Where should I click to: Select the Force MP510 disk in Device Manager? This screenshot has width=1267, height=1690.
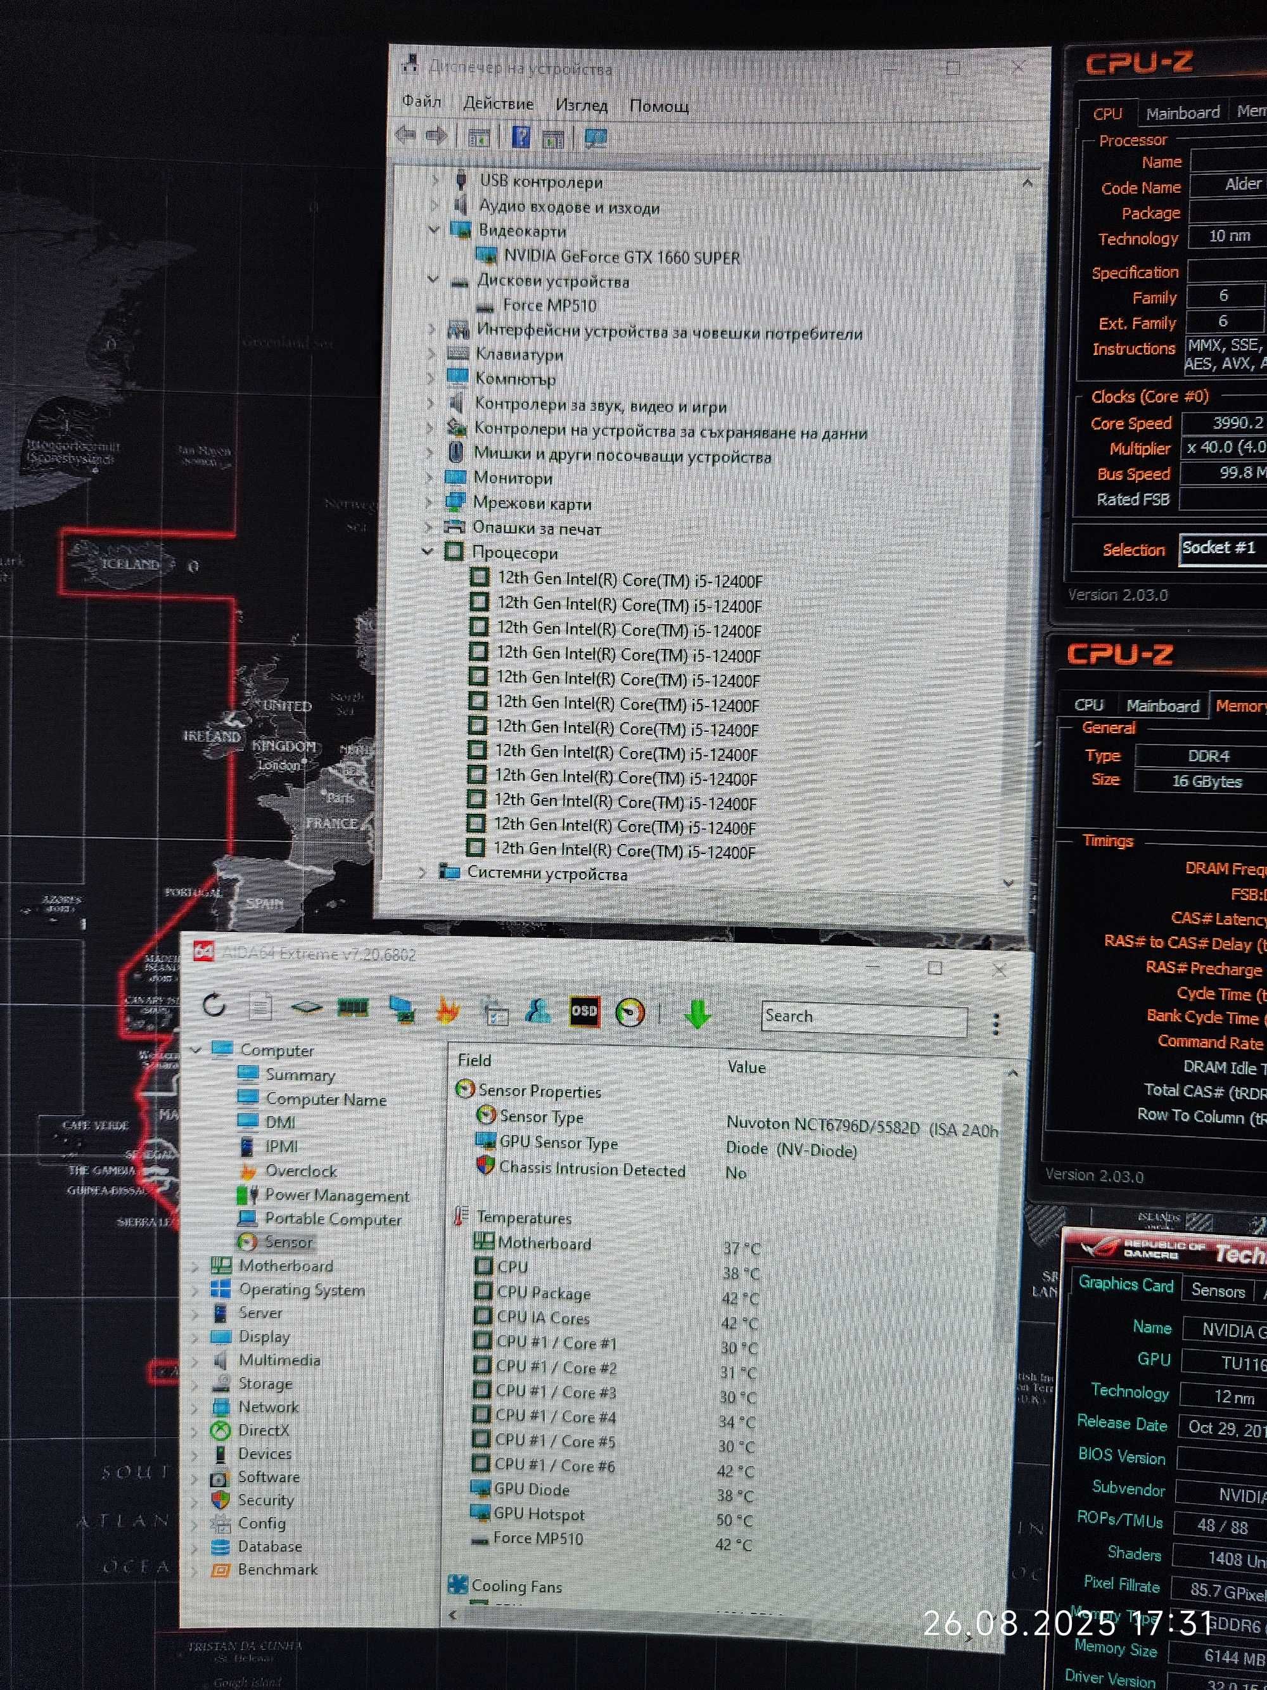tap(549, 305)
